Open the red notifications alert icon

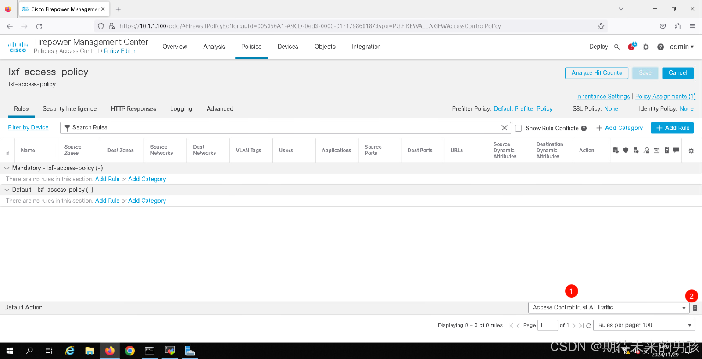click(x=631, y=47)
